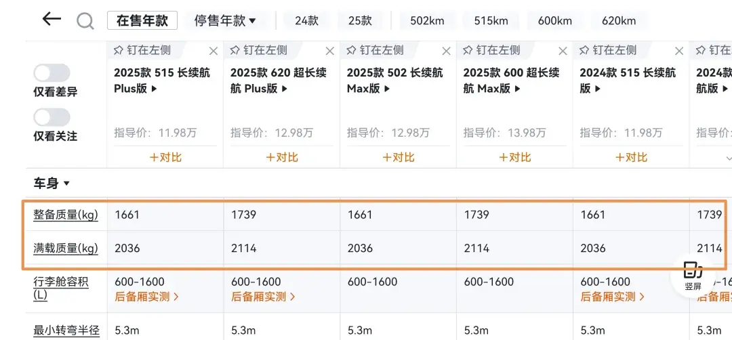
Task: Filter by 502km range
Action: click(x=427, y=20)
